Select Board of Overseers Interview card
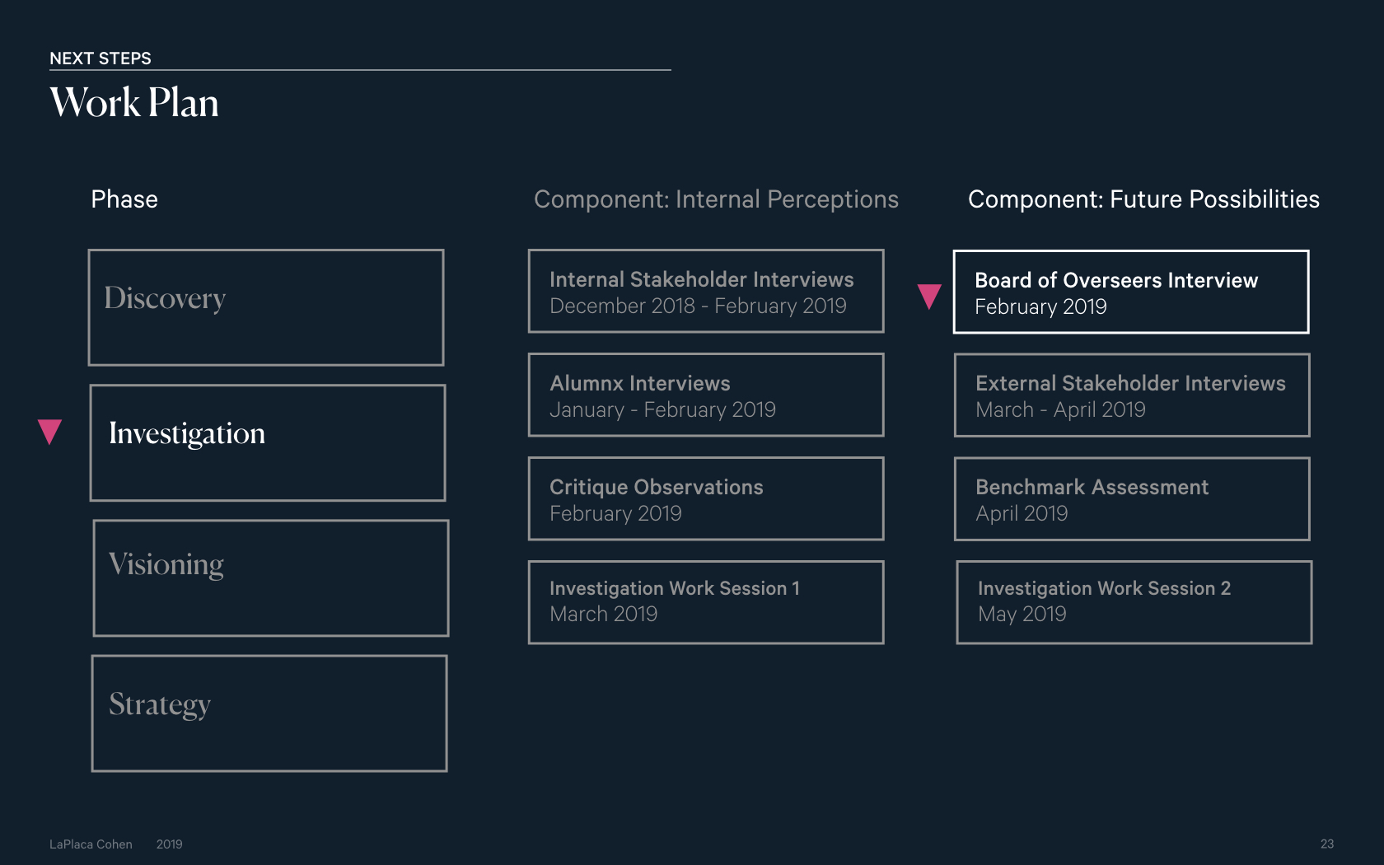 1131,292
